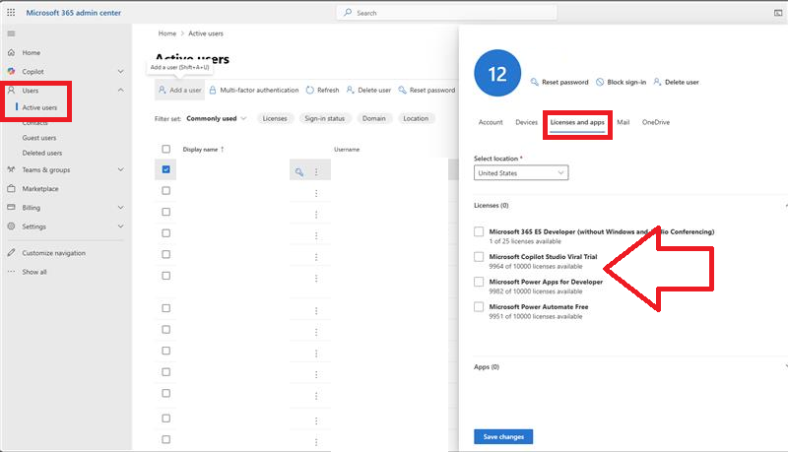788x452 pixels.
Task: Click the Block sign-in icon in panel
Action: [600, 82]
